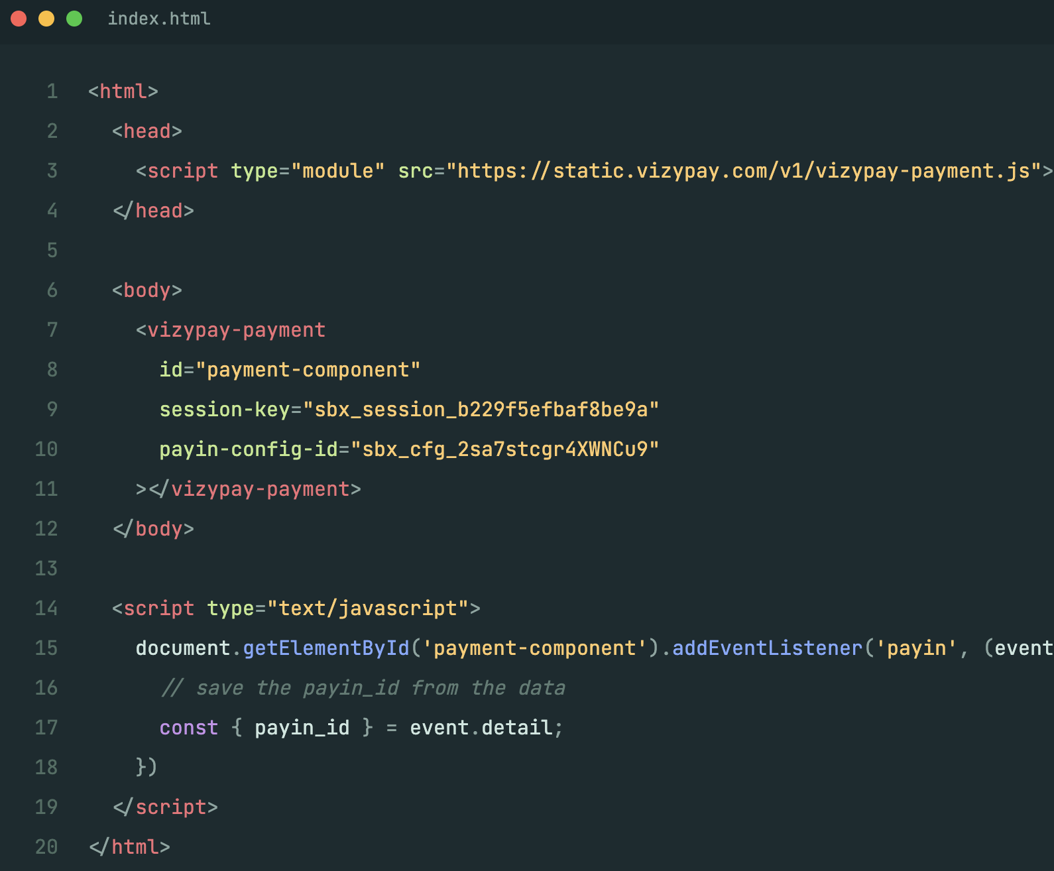This screenshot has width=1054, height=871.
Task: Click the payin-config-id value sbx_cfg_2sa7stcgr4XWNCu9
Action: click(x=505, y=449)
